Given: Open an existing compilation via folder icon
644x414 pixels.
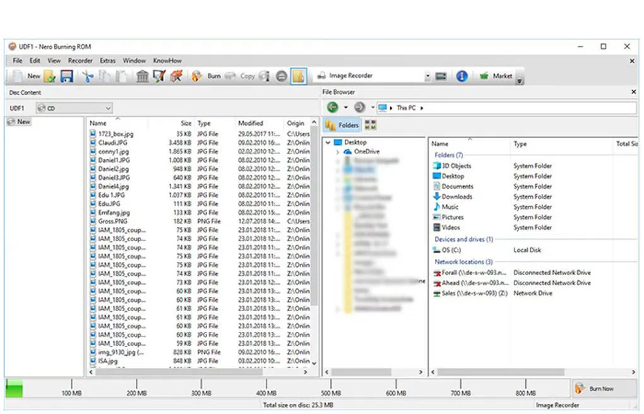Looking at the screenshot, I should [x=50, y=76].
